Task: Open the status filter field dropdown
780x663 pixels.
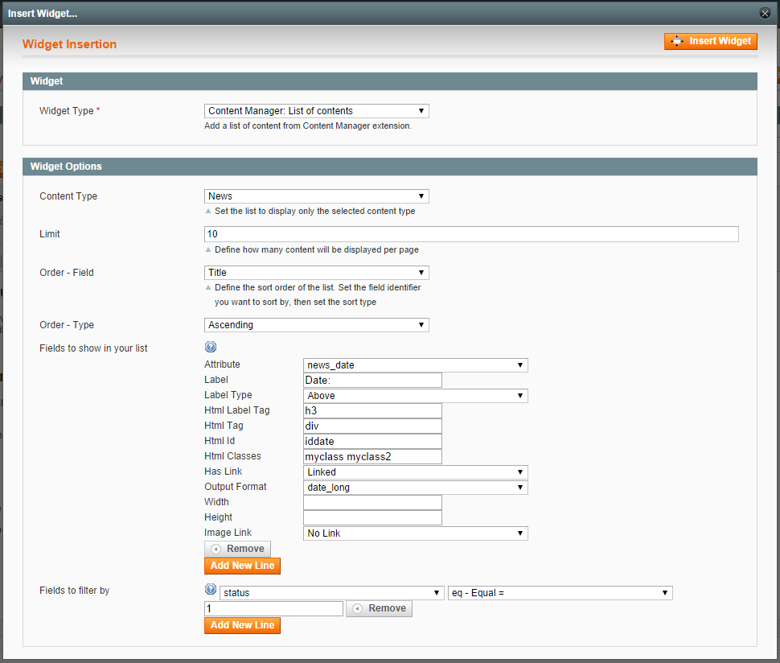Action: 332,593
